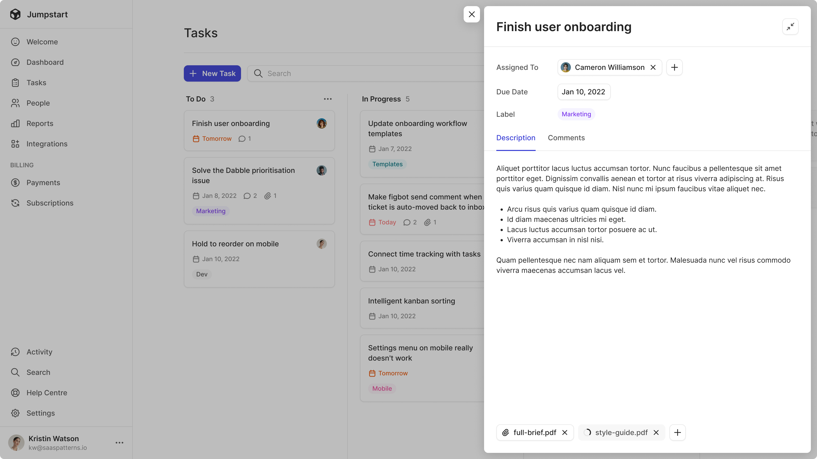Screen dimensions: 817x459
Task: Access the Integrations section
Action: pyautogui.click(x=46, y=144)
